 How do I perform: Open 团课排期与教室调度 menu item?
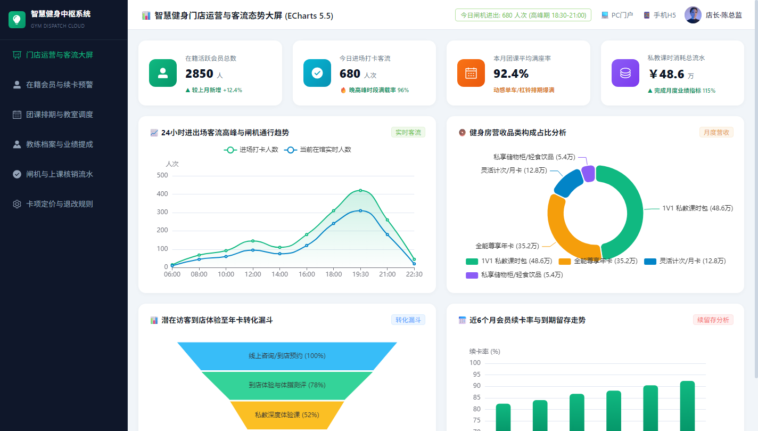point(64,115)
